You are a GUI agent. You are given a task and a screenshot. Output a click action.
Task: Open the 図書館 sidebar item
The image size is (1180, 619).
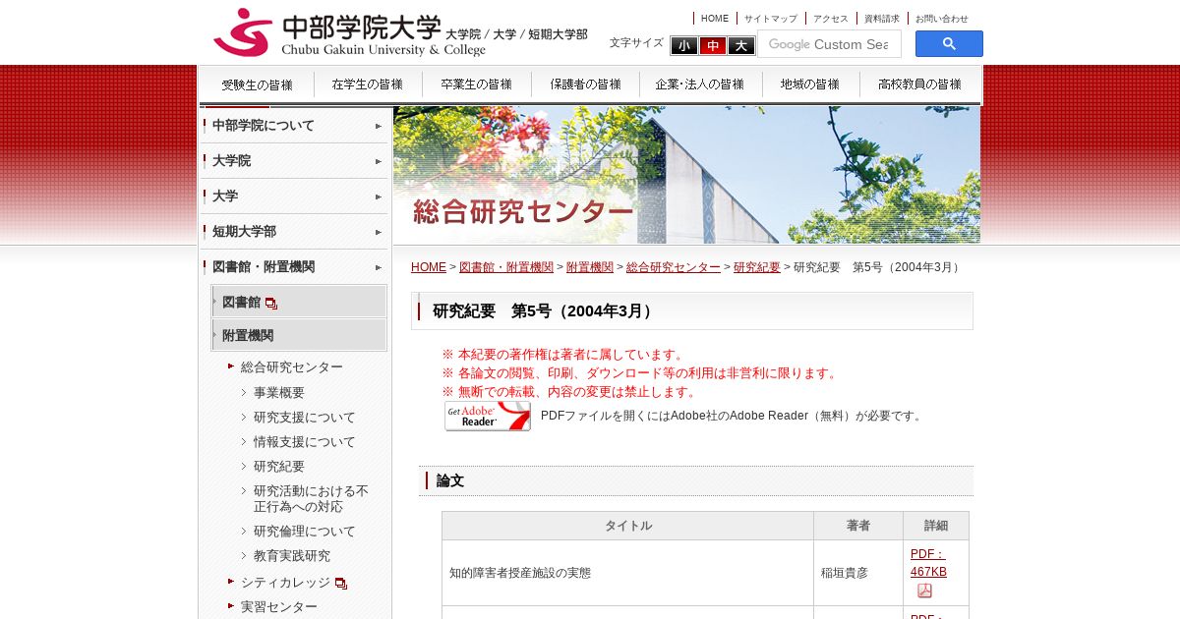point(299,302)
